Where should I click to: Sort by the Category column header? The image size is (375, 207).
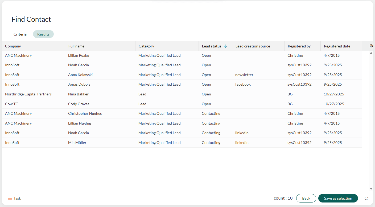click(146, 46)
